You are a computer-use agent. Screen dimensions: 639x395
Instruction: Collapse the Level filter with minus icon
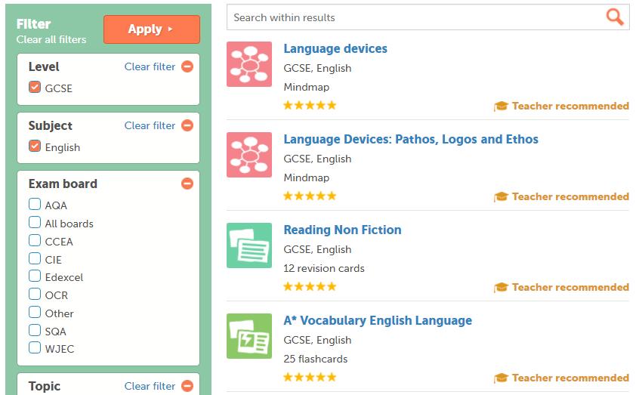pos(187,66)
